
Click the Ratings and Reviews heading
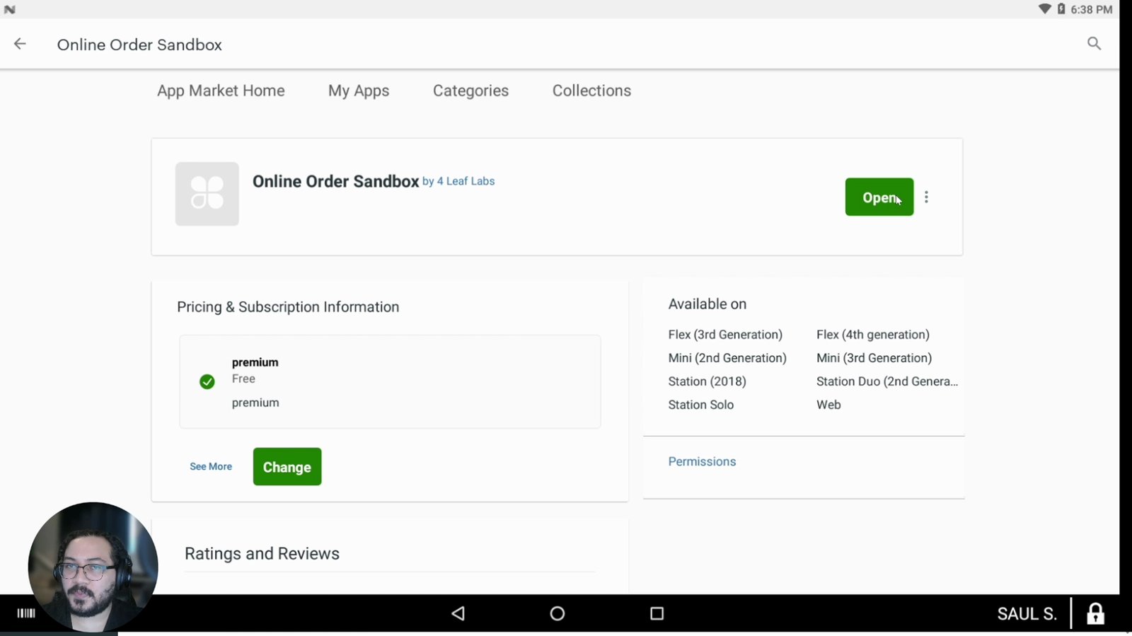coord(262,554)
